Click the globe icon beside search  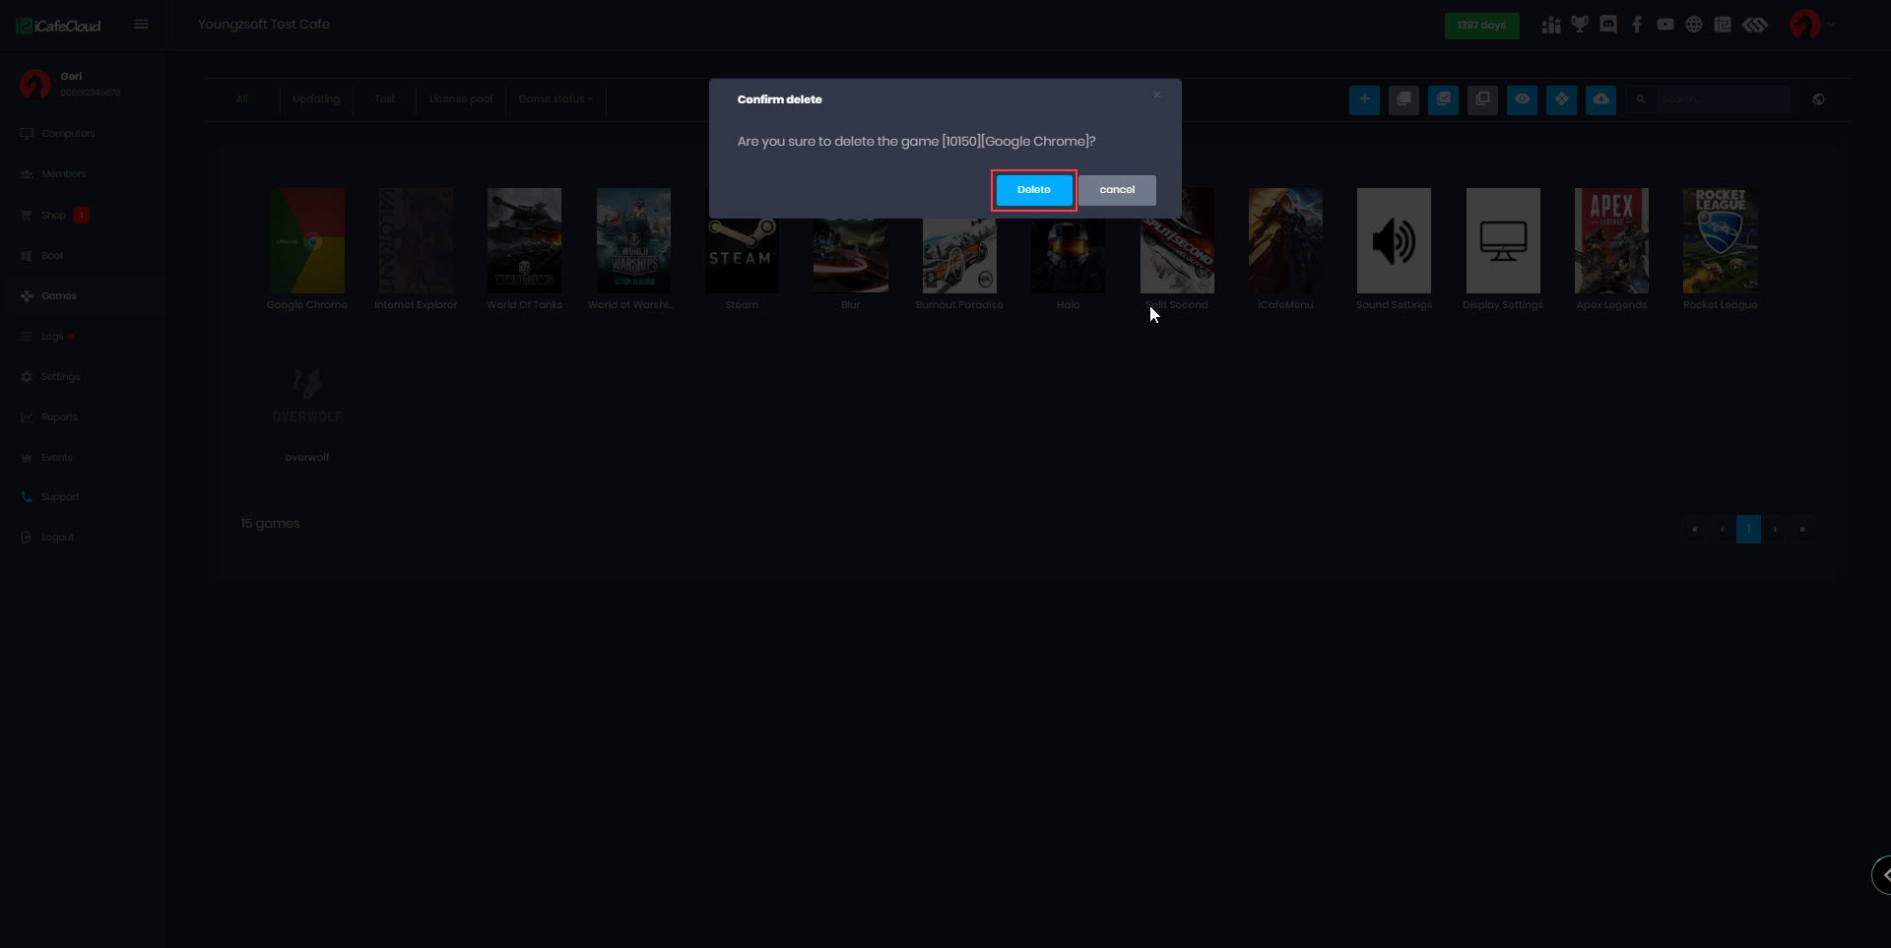click(x=1818, y=99)
